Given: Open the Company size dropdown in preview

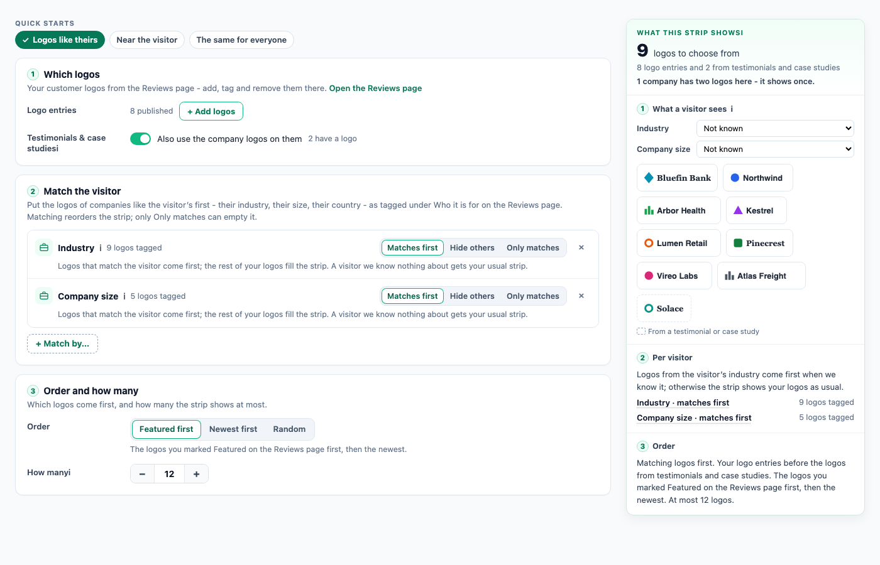Looking at the screenshot, I should [775, 149].
